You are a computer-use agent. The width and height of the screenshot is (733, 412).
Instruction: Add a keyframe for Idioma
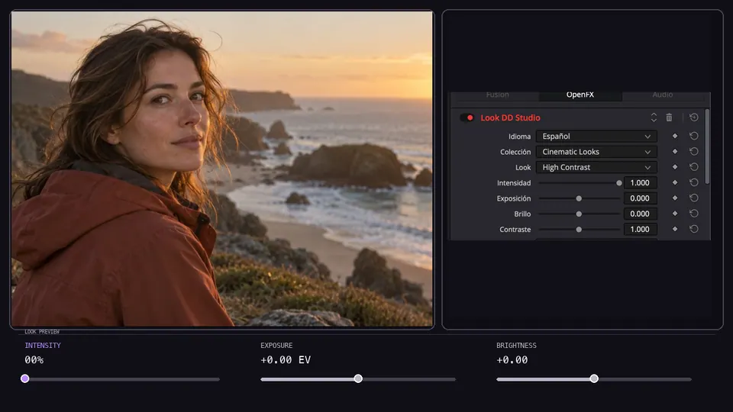[x=674, y=136]
